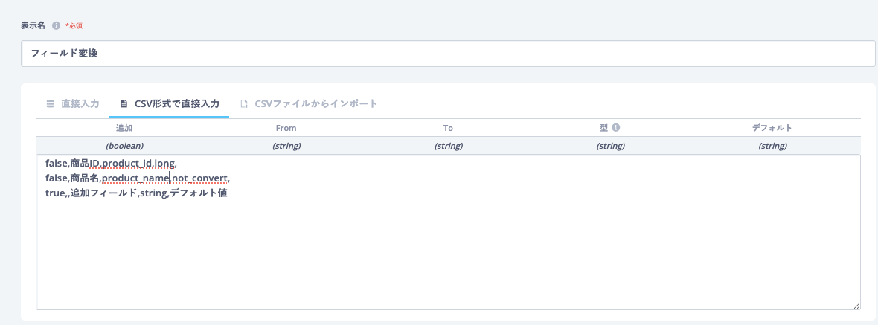
Task: Click the info icon next to 表示名
Action: 57,25
